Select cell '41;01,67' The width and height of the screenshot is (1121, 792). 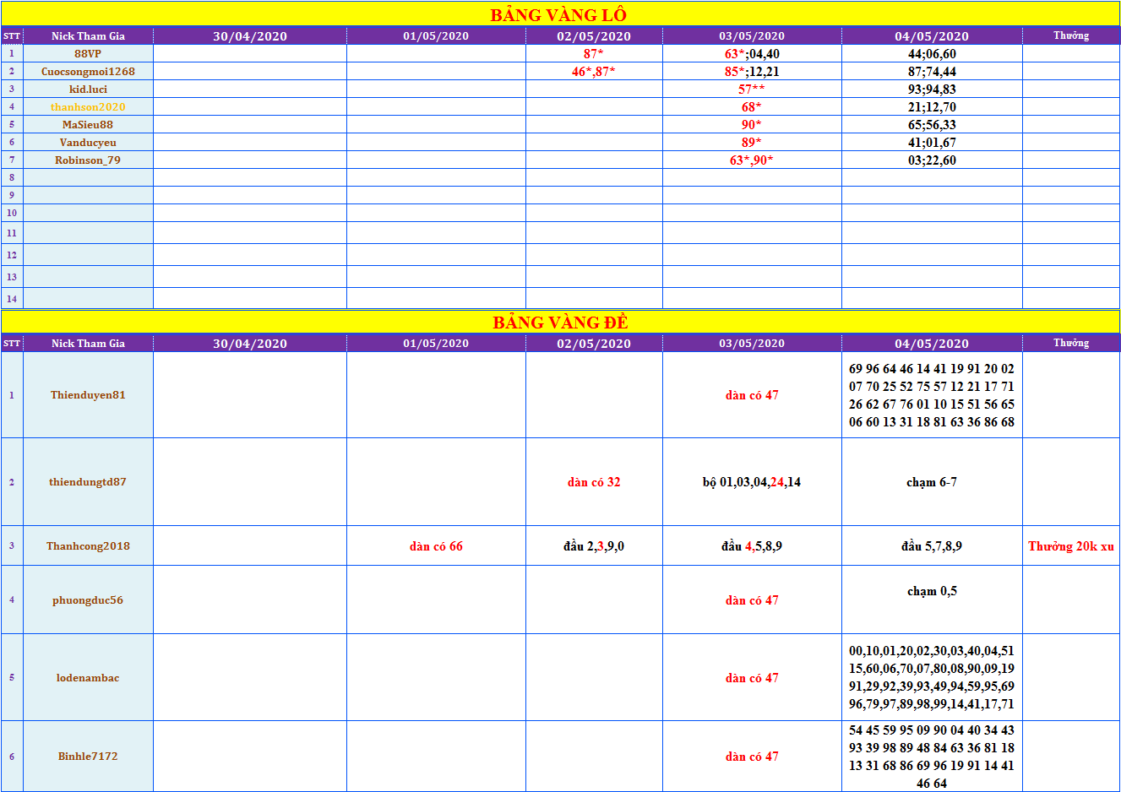click(932, 142)
